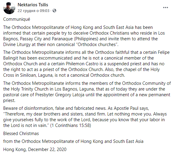Click the words Passay City
This screenshot has height=154, width=174.
[x=31, y=39]
